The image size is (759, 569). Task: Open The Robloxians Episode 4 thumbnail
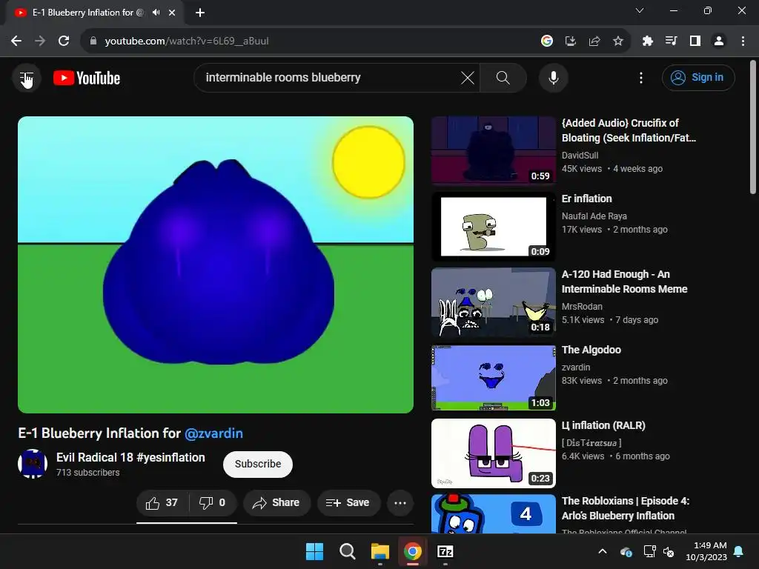coord(493,514)
